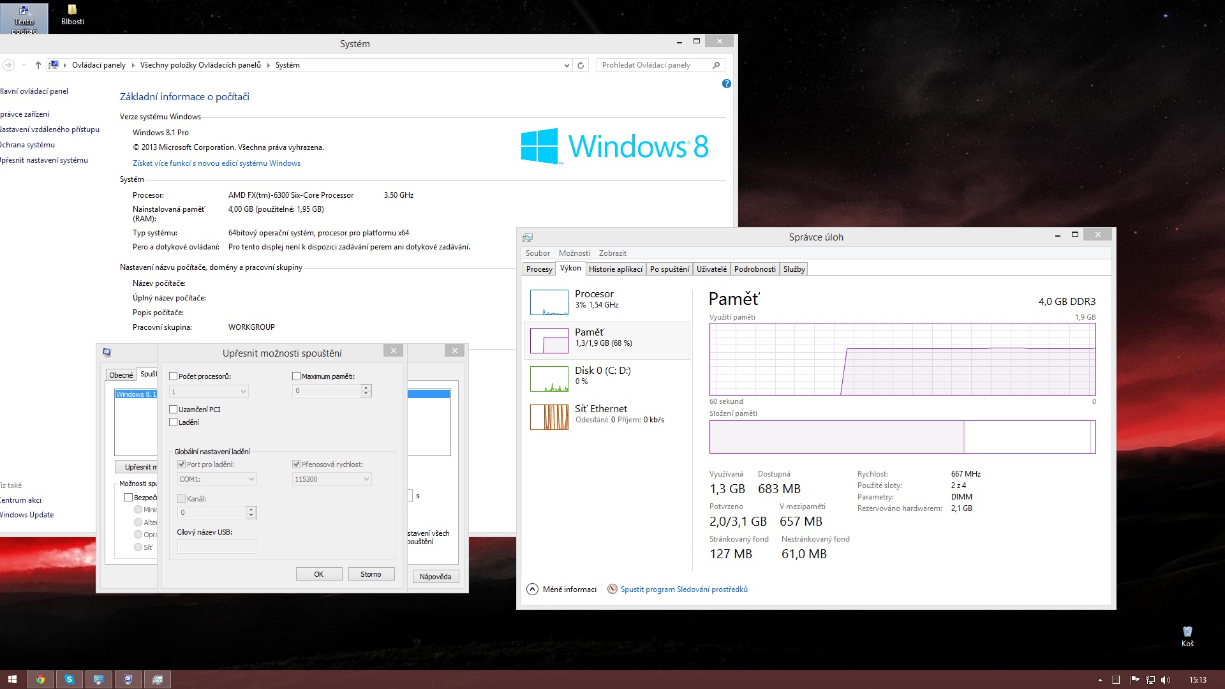Select the Paměť performance graph thumbnail
1225x689 pixels.
click(549, 341)
